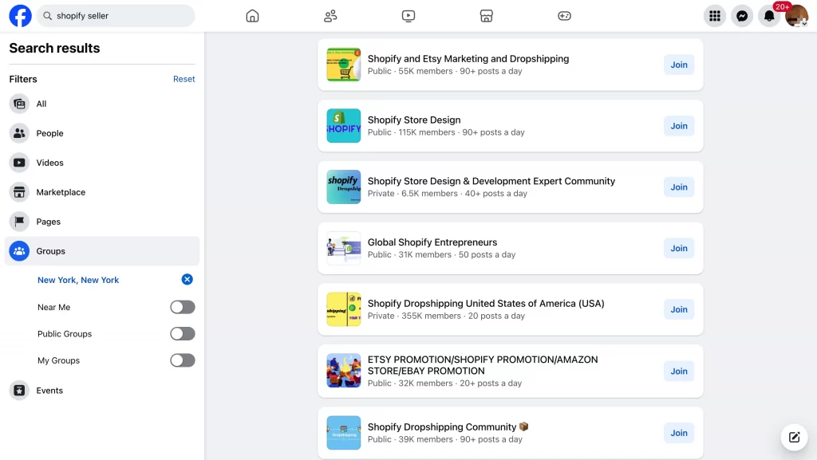
Task: Open ETSY PROMOTION/SHOPIFY PROMOTION/AMAZON STORE title
Action: click(483, 365)
